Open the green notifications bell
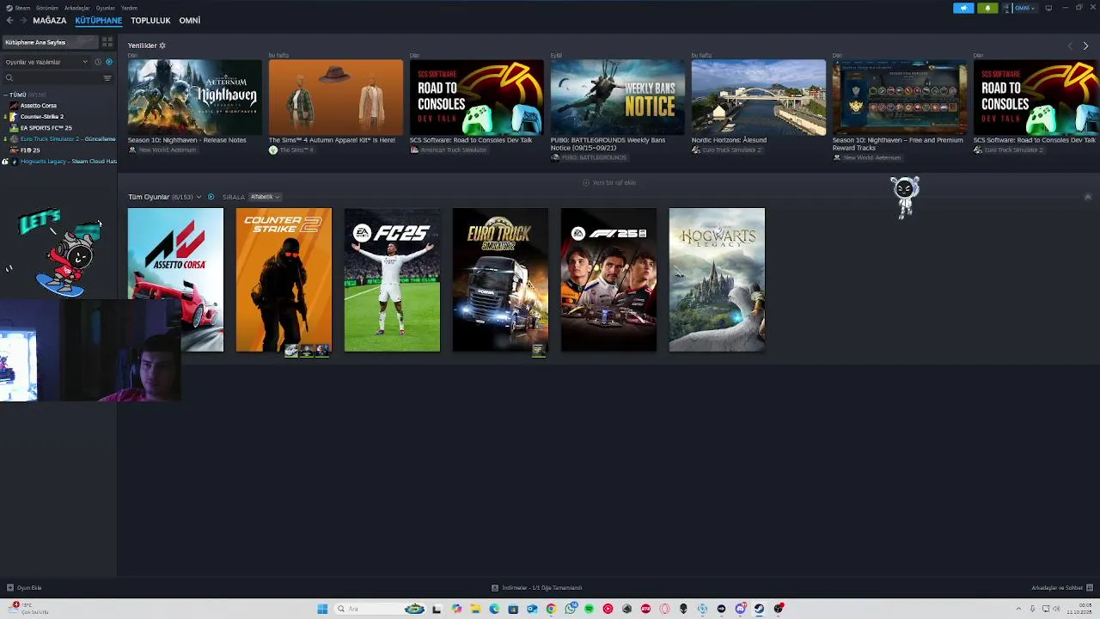1100x619 pixels. pos(987,8)
